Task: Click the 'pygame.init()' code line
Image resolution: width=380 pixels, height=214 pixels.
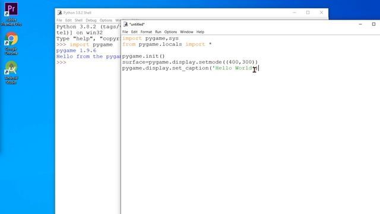Action: [144, 56]
